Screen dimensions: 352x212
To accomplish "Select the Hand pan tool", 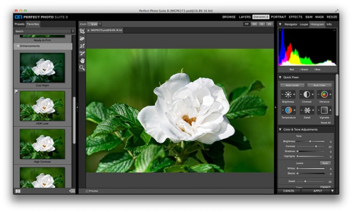I will coord(82,60).
